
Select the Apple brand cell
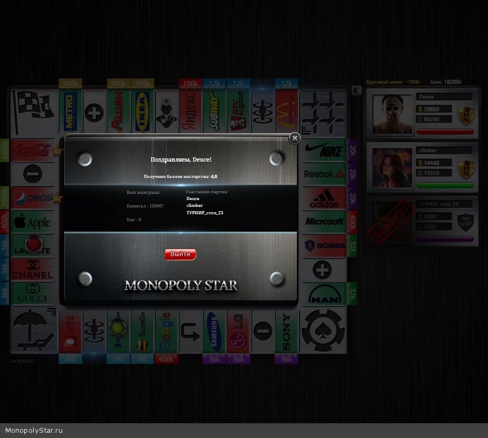click(33, 222)
